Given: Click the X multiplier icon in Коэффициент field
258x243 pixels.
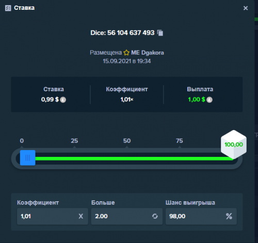Looking at the screenshot, I should 81,216.
